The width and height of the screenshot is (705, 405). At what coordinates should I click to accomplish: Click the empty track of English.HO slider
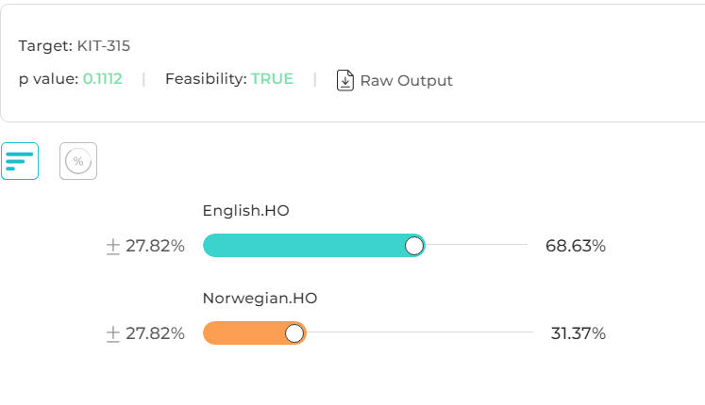point(477,245)
